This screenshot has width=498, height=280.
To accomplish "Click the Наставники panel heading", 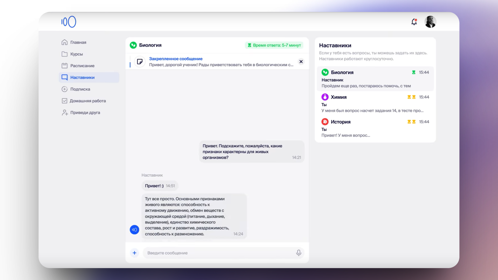I will [335, 45].
